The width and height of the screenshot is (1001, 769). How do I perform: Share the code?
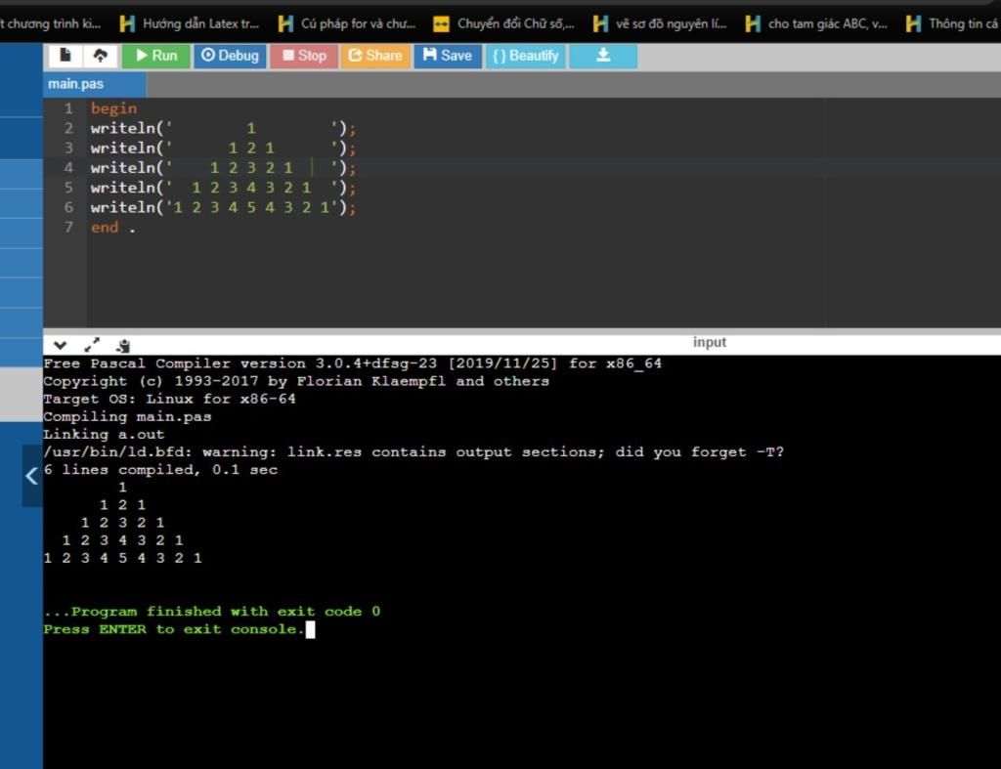(x=374, y=56)
